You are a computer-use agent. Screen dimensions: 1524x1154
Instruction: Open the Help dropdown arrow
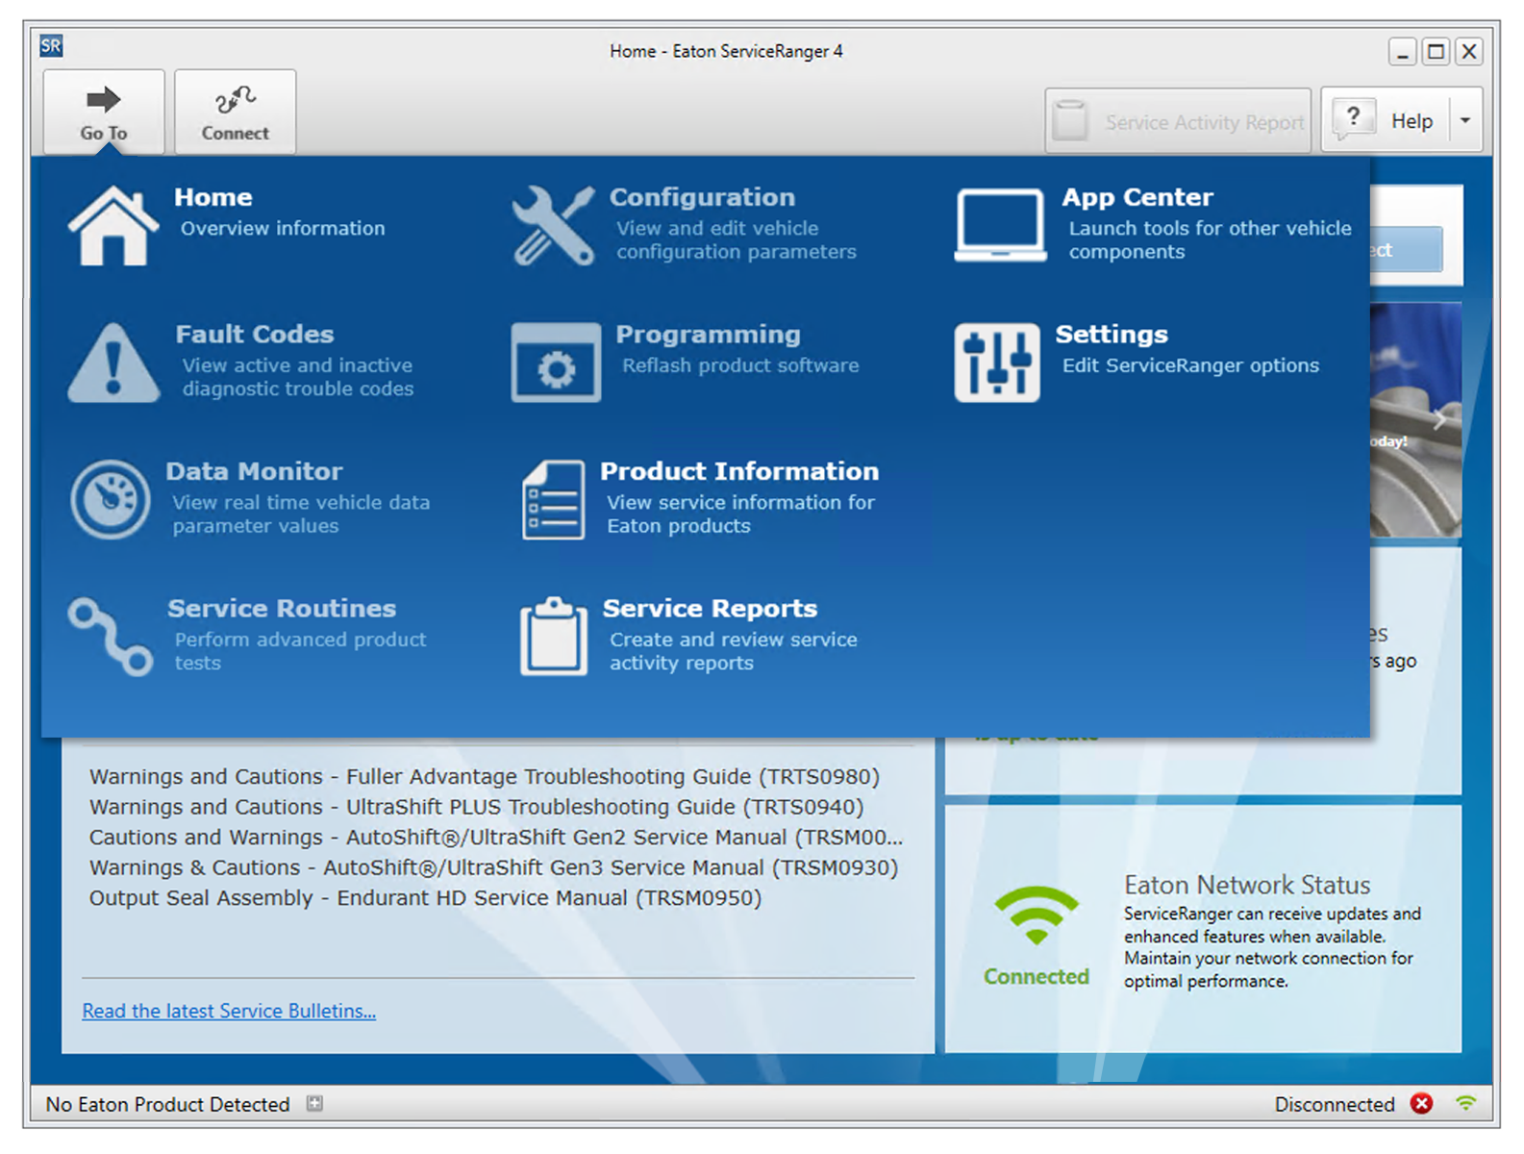pyautogui.click(x=1465, y=120)
